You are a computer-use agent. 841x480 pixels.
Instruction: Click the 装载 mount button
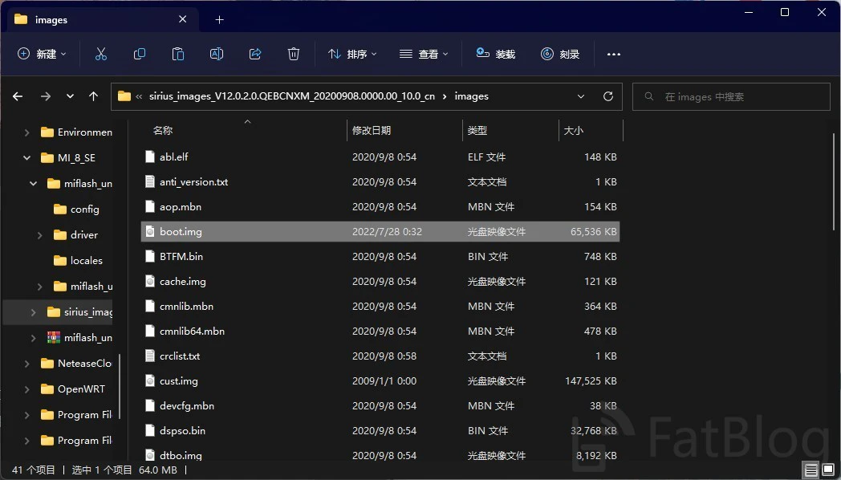(x=496, y=54)
